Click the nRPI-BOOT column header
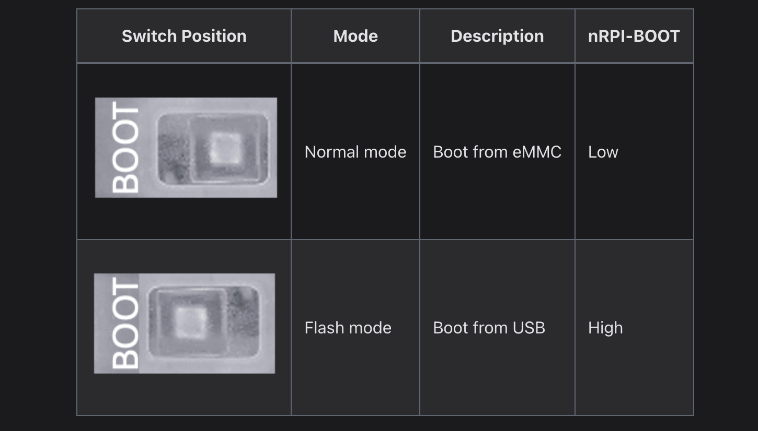Image resolution: width=758 pixels, height=431 pixels. pyautogui.click(x=634, y=36)
